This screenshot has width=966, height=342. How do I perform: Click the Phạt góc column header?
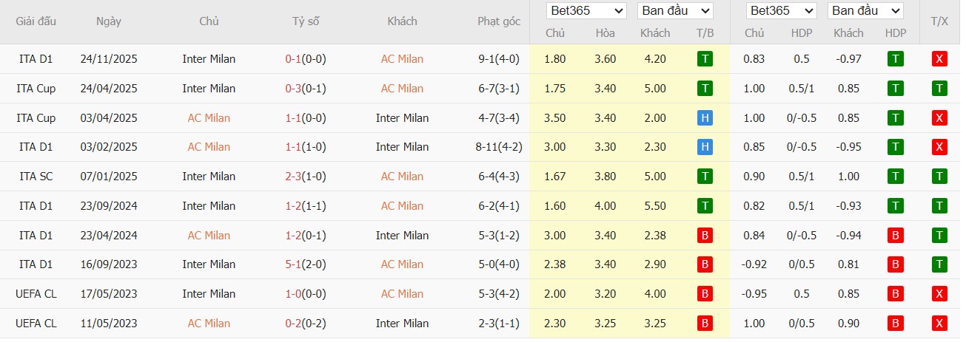499,21
